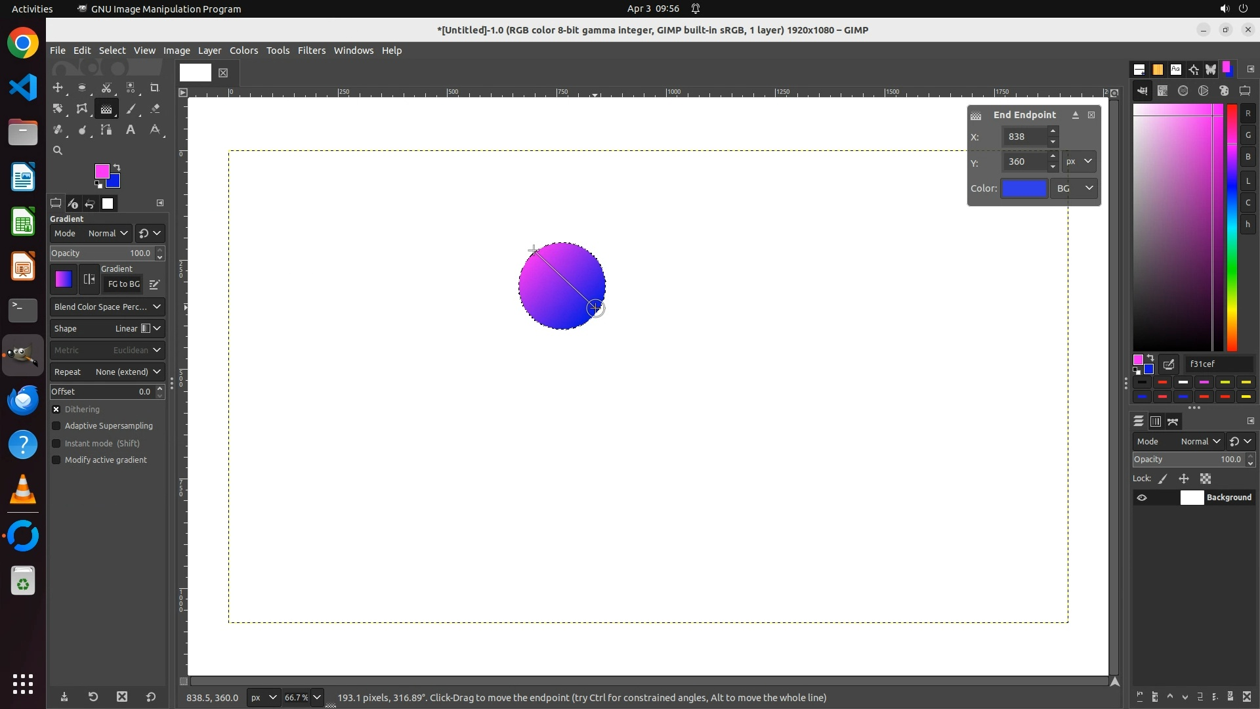Click the magenta foreground color swatch

click(x=101, y=171)
